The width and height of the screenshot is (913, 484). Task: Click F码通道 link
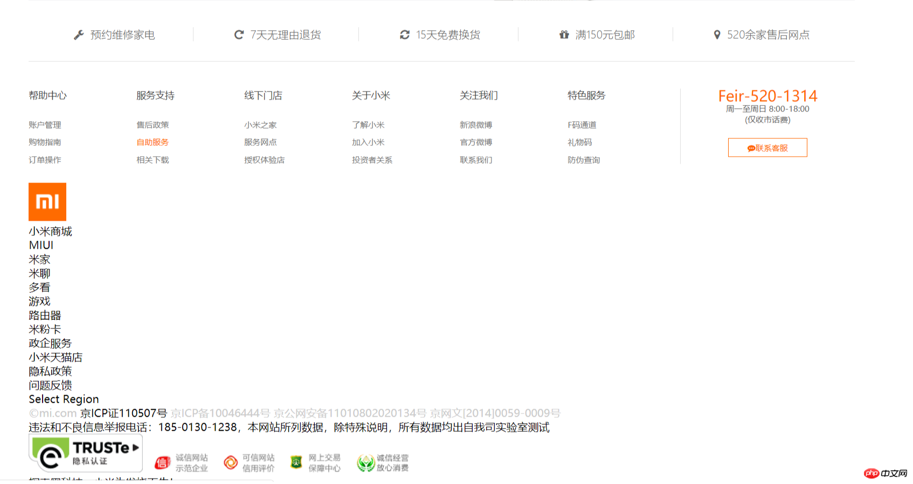click(x=582, y=125)
